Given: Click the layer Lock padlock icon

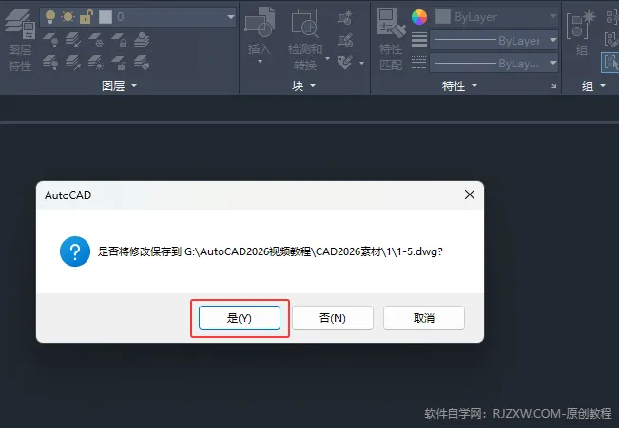Looking at the screenshot, I should (119, 40).
